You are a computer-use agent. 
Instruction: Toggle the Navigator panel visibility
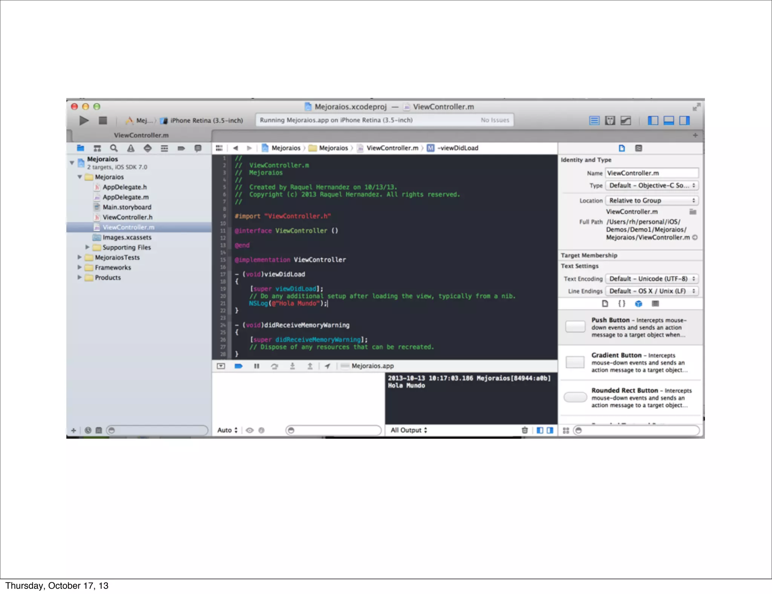click(653, 121)
